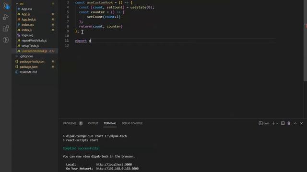307x172 pixels.
Task: Click the JS icon beside App.js
Action: click(x=19, y=14)
